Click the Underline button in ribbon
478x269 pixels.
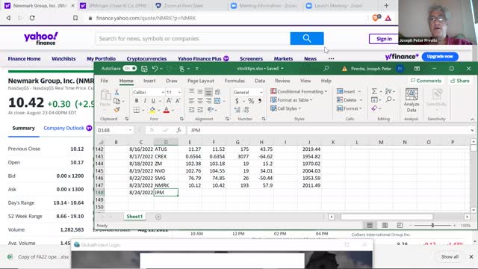coord(153,101)
